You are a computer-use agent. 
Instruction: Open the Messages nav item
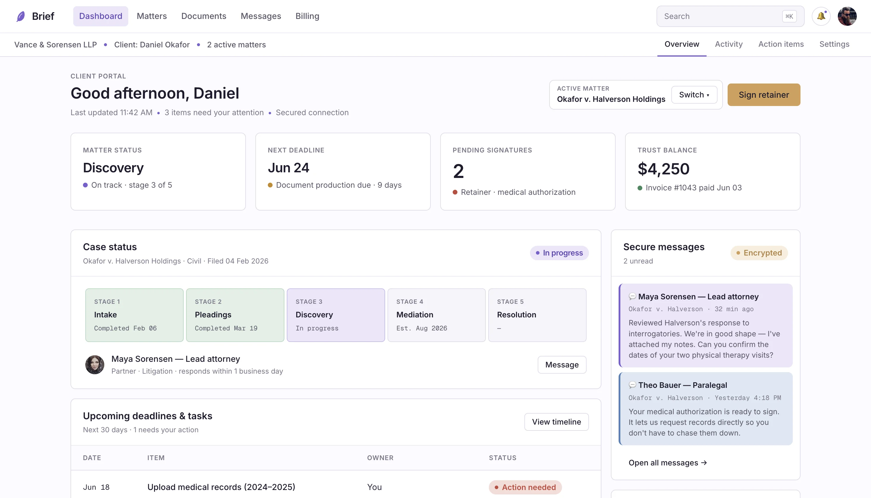[x=261, y=16]
